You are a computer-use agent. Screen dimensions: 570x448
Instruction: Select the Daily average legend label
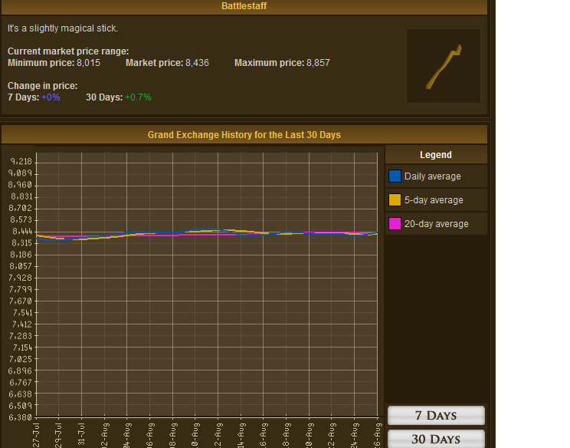433,176
